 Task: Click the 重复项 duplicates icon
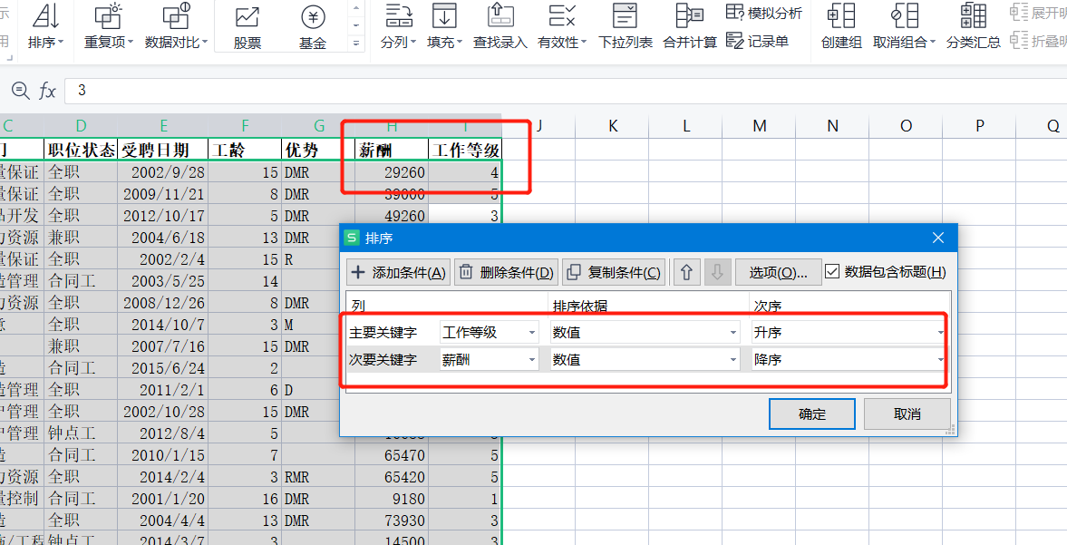pyautogui.click(x=108, y=16)
